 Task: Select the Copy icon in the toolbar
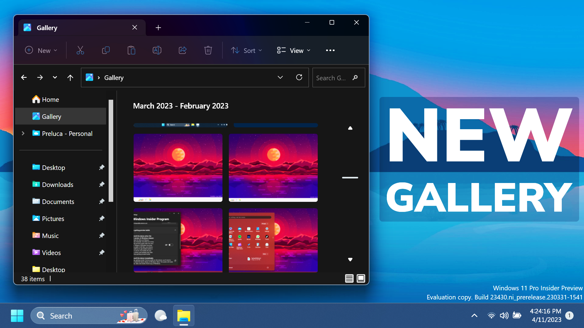[106, 50]
